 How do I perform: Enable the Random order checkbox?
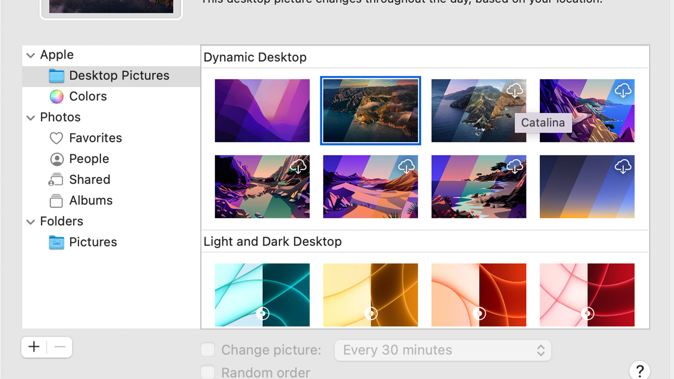207,372
